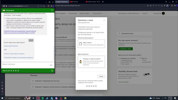Click the search icon in the Xbox page header
Screen dimensions: 178x100
pyautogui.click(x=147, y=13)
